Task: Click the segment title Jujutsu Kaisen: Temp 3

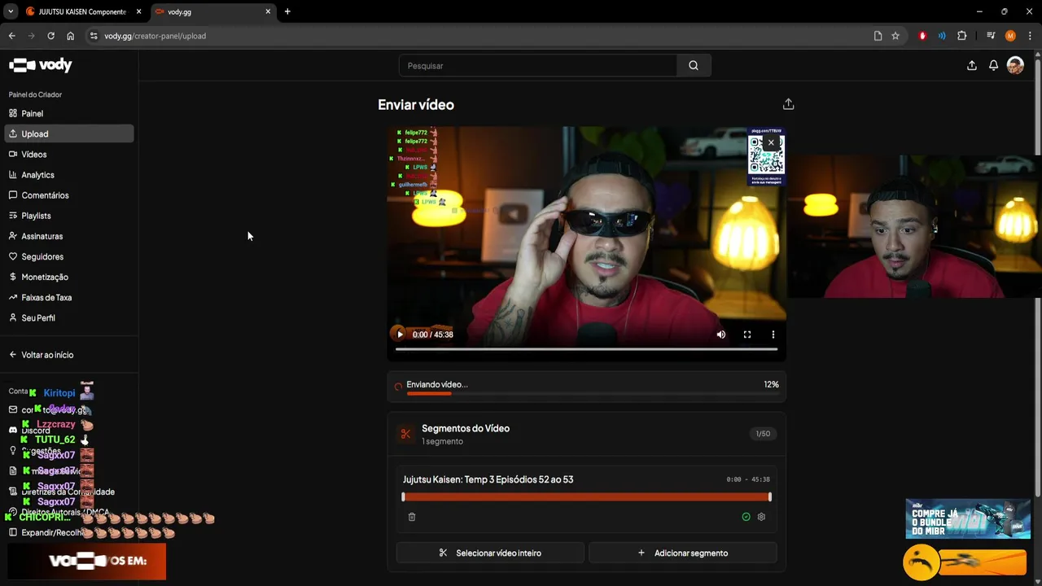Action: [488, 479]
